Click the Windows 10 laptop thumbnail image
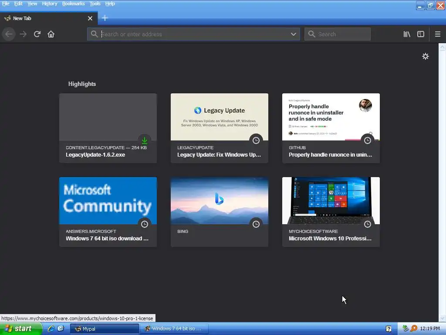 pos(331,201)
